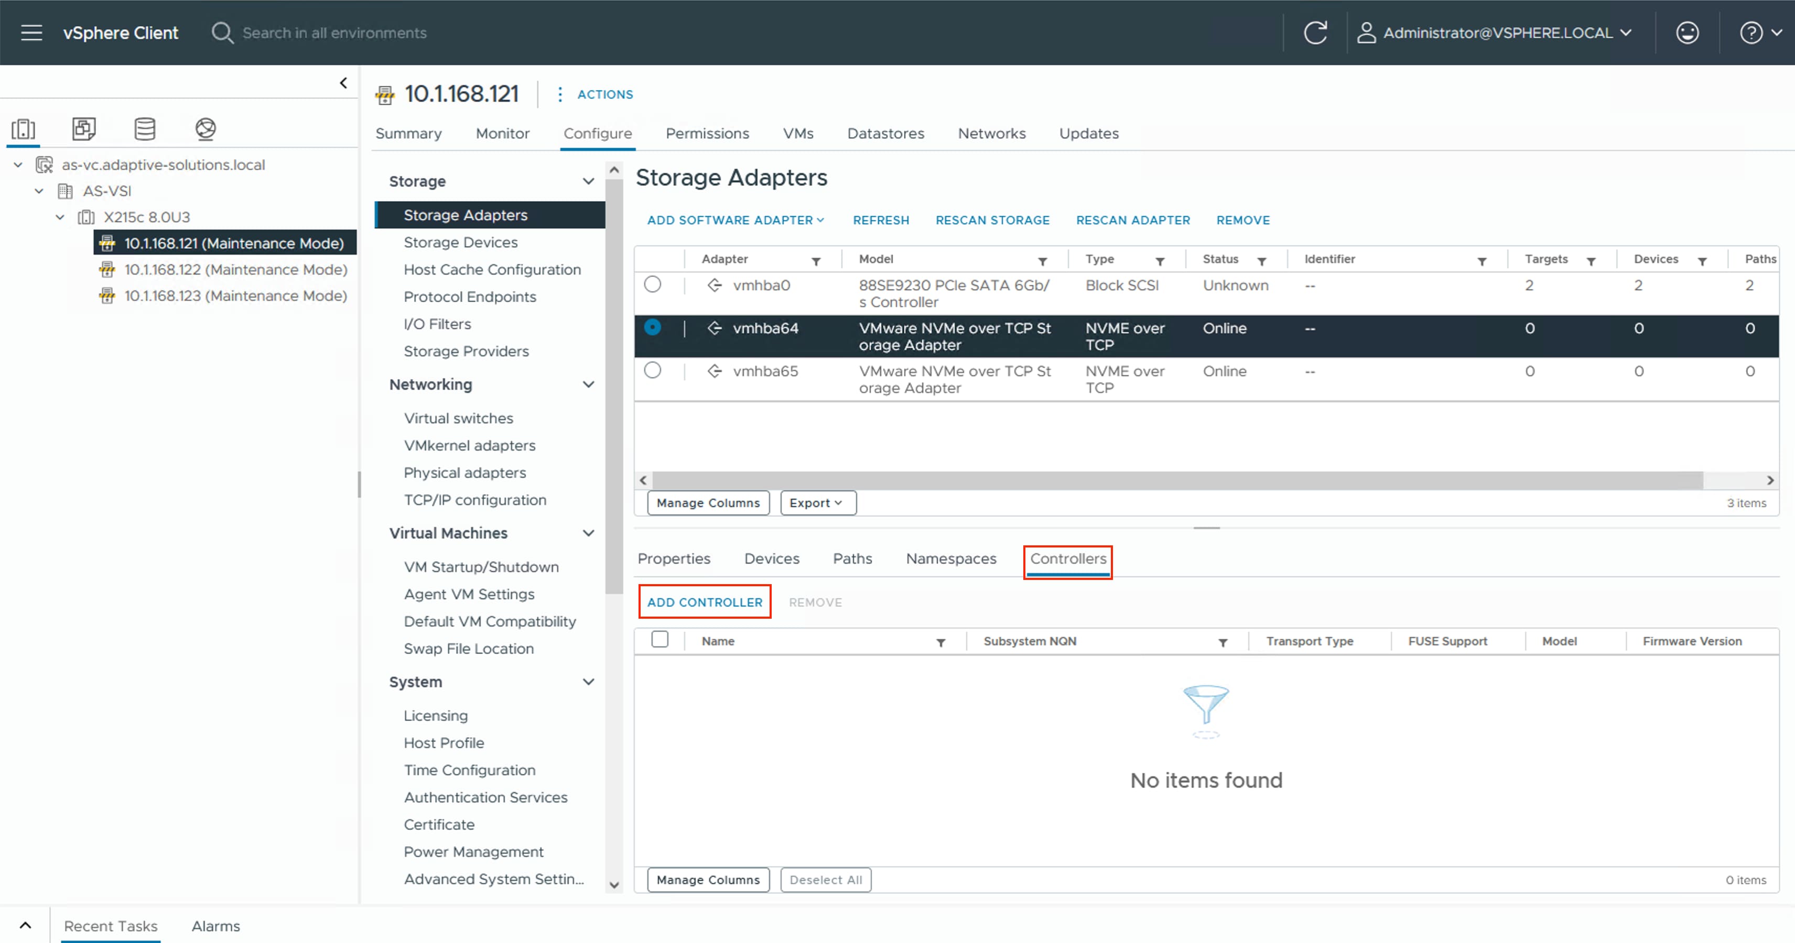Open the Datastores tab
Viewport: 1795px width, 943px height.
[885, 133]
